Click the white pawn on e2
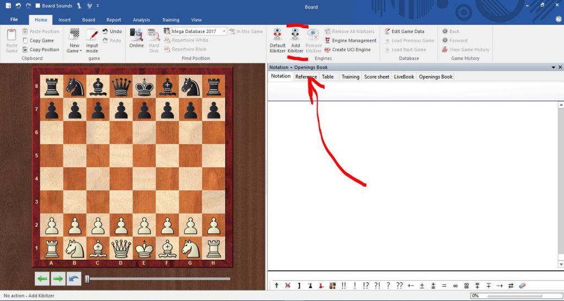This screenshot has height=301, width=564. [x=144, y=226]
